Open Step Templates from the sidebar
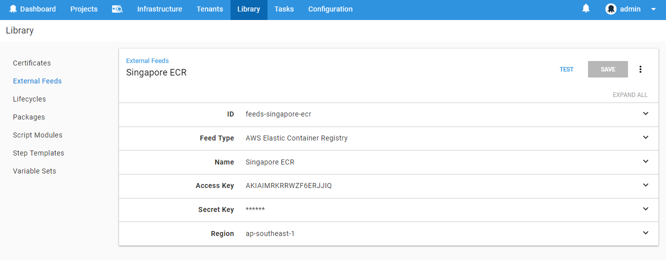This screenshot has height=260, width=666. coord(38,153)
